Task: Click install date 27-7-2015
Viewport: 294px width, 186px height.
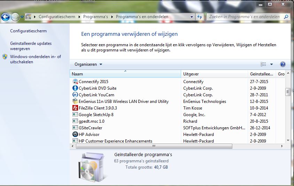Action: [259, 82]
